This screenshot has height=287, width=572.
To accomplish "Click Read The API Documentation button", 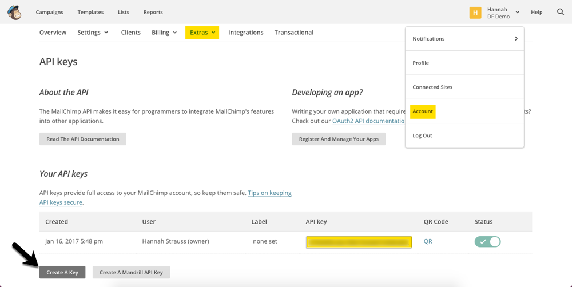I will pyautogui.click(x=83, y=139).
